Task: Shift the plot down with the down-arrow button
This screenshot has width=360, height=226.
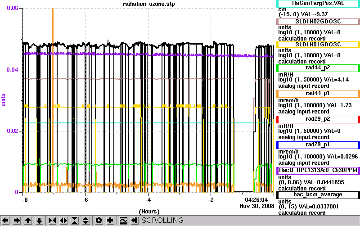Action: click(39, 221)
